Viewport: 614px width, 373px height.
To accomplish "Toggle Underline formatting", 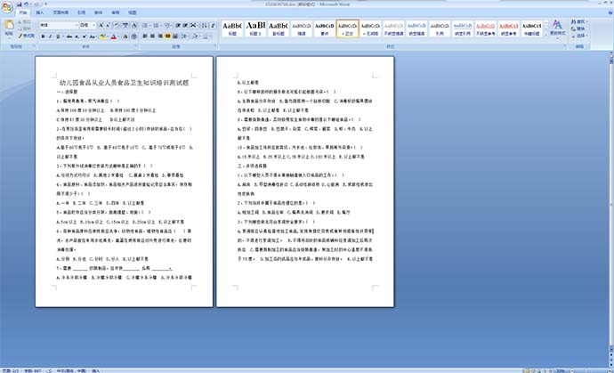I will pyautogui.click(x=55, y=36).
